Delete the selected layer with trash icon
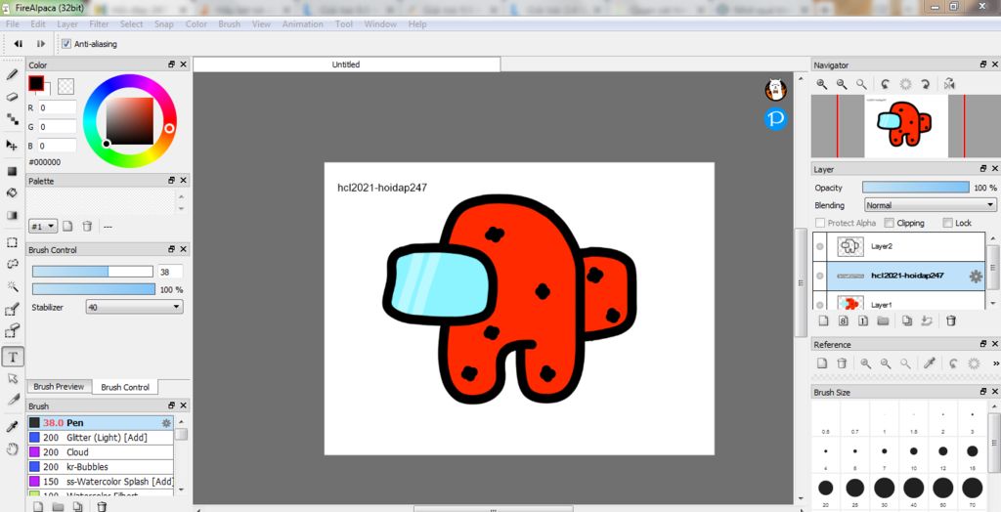Viewport: 1001px width, 512px height. (951, 320)
